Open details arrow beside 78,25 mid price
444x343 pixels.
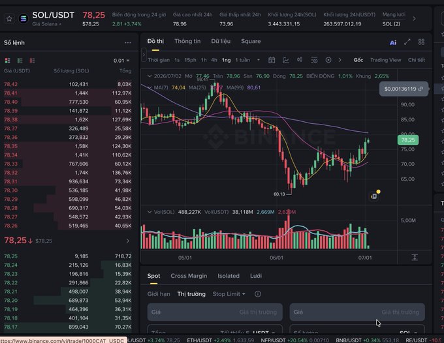128,241
